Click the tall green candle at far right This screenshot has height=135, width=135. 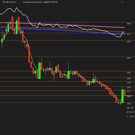[x=123, y=96]
